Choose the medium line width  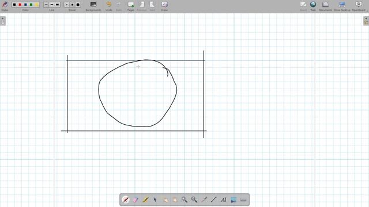click(52, 5)
